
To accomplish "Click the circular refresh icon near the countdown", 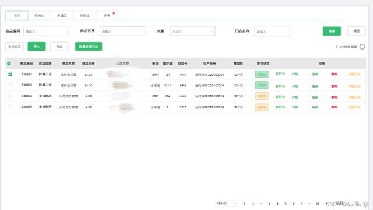I will coord(363,47).
